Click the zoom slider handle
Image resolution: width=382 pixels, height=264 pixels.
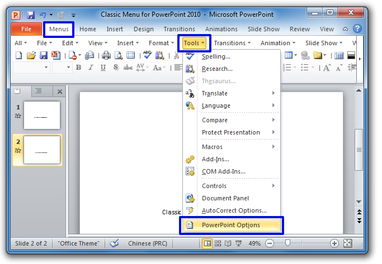click(x=287, y=243)
